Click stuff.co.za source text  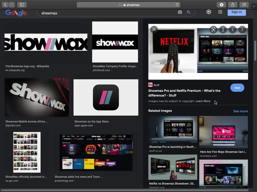tap(155, 151)
